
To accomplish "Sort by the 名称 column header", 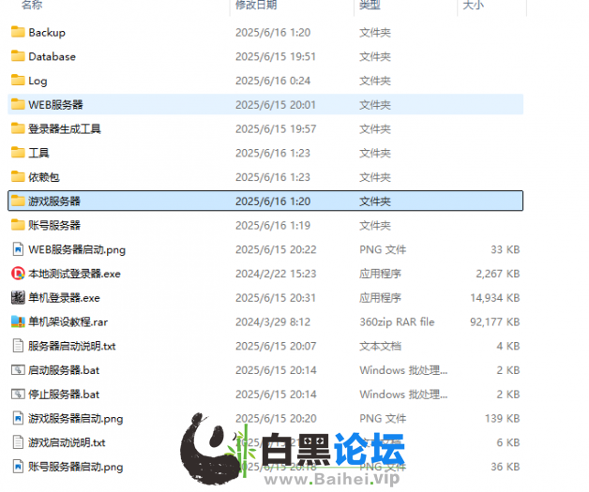I will 32,5.
